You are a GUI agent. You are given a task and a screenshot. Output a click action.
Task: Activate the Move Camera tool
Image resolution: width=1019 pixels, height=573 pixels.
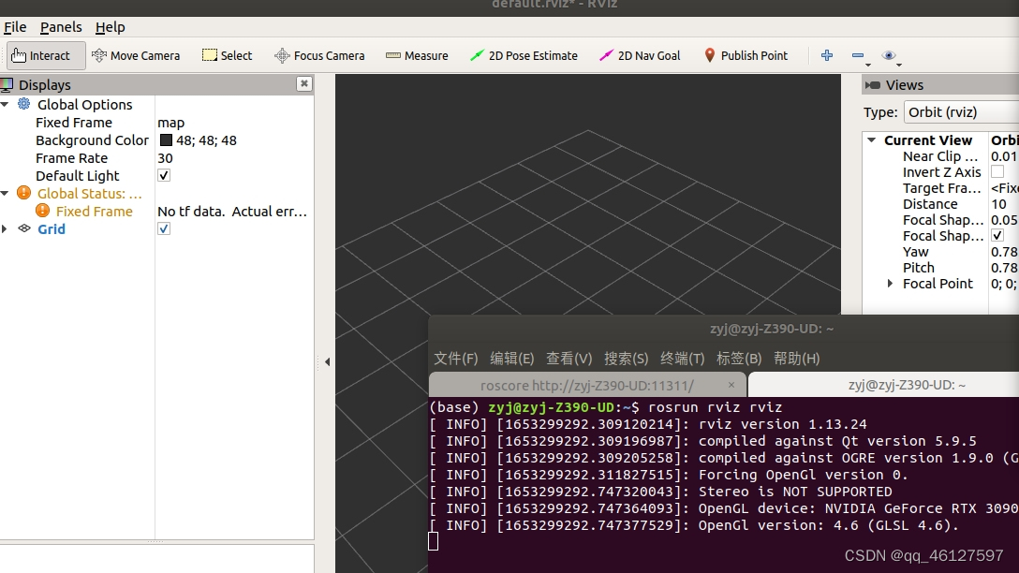click(x=136, y=55)
